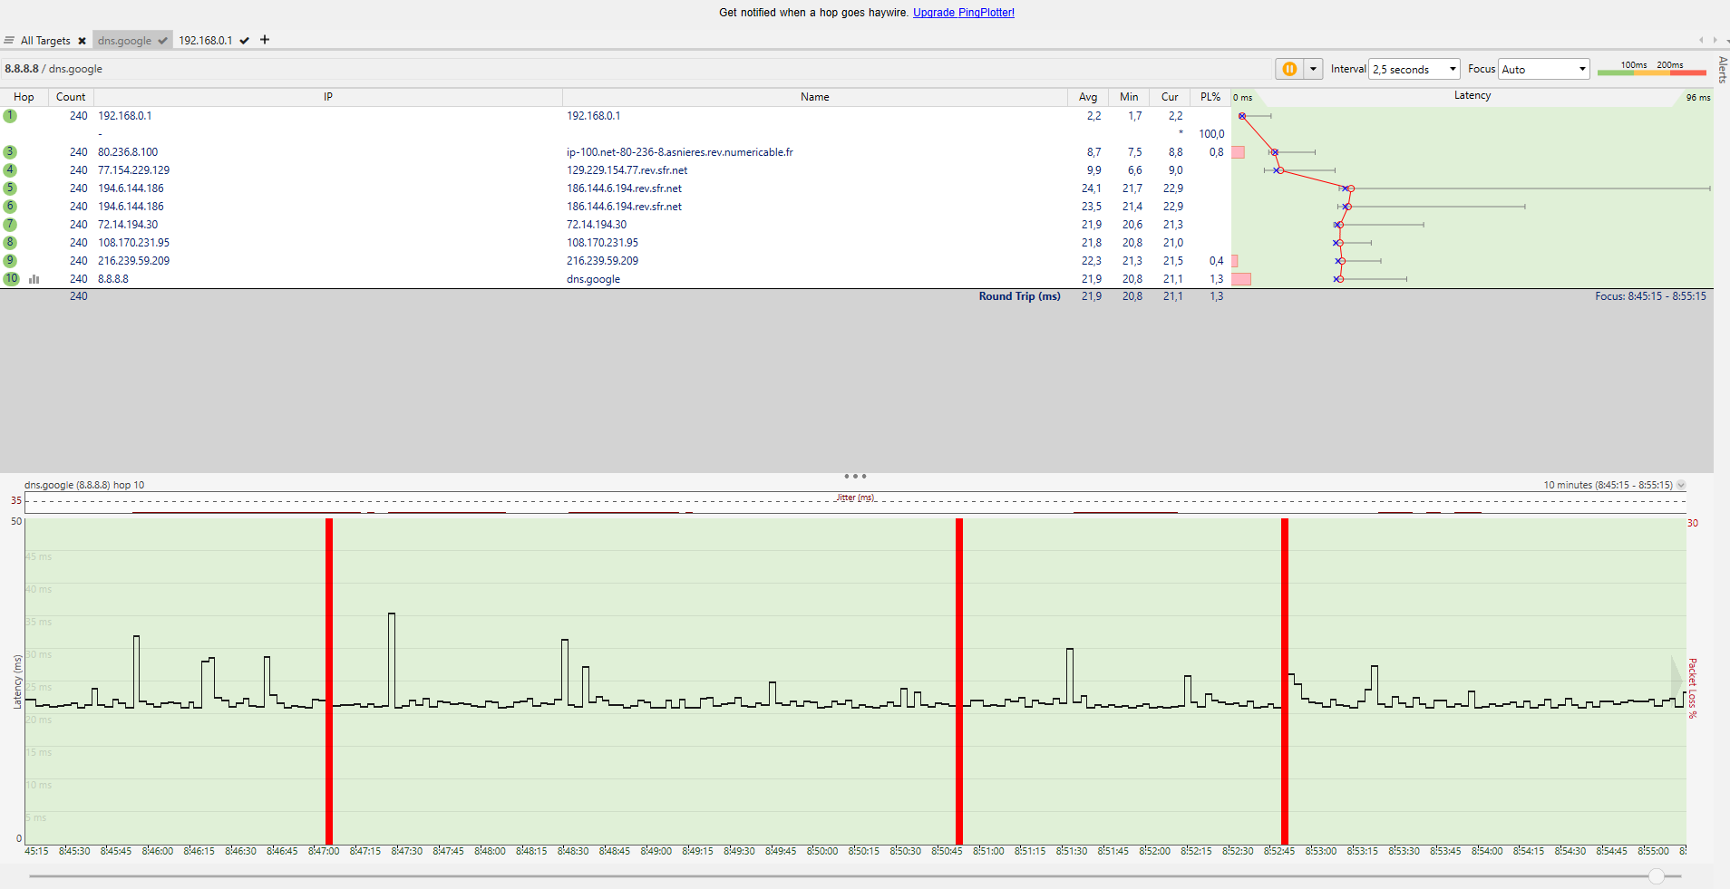Select the hop 5 green circle icon
Viewport: 1730px width, 889px height.
coord(10,188)
